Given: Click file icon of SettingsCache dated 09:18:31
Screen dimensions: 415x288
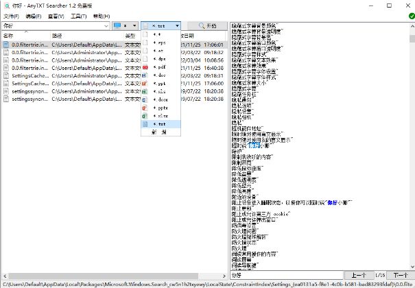Looking at the screenshot, I should (6, 75).
